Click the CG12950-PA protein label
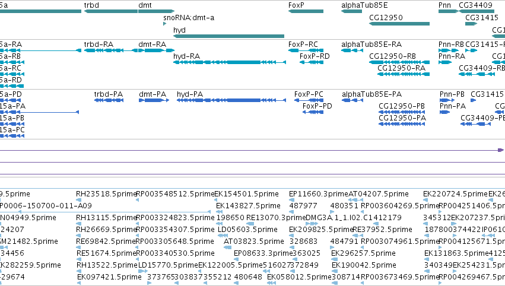This screenshot has width=505, height=286. [402, 118]
